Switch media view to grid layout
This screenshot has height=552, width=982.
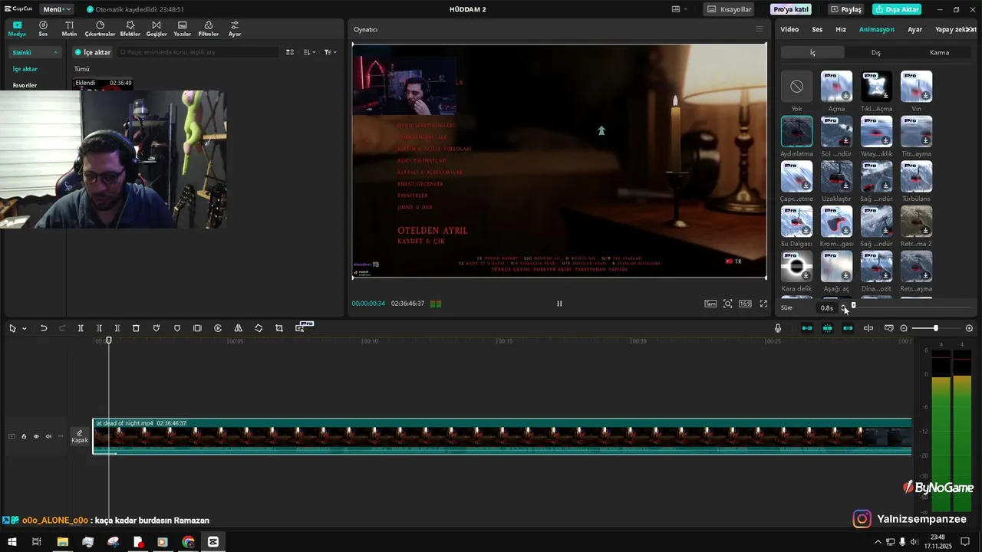(290, 52)
